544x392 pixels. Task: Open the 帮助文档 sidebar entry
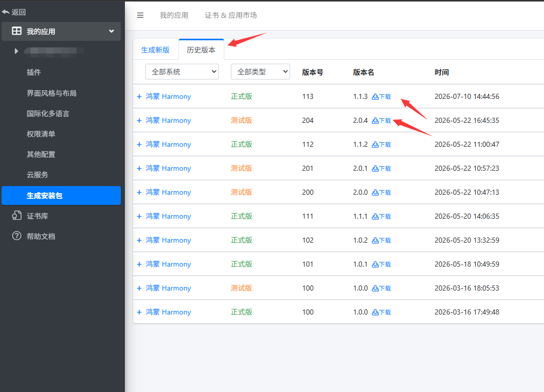[x=41, y=236]
